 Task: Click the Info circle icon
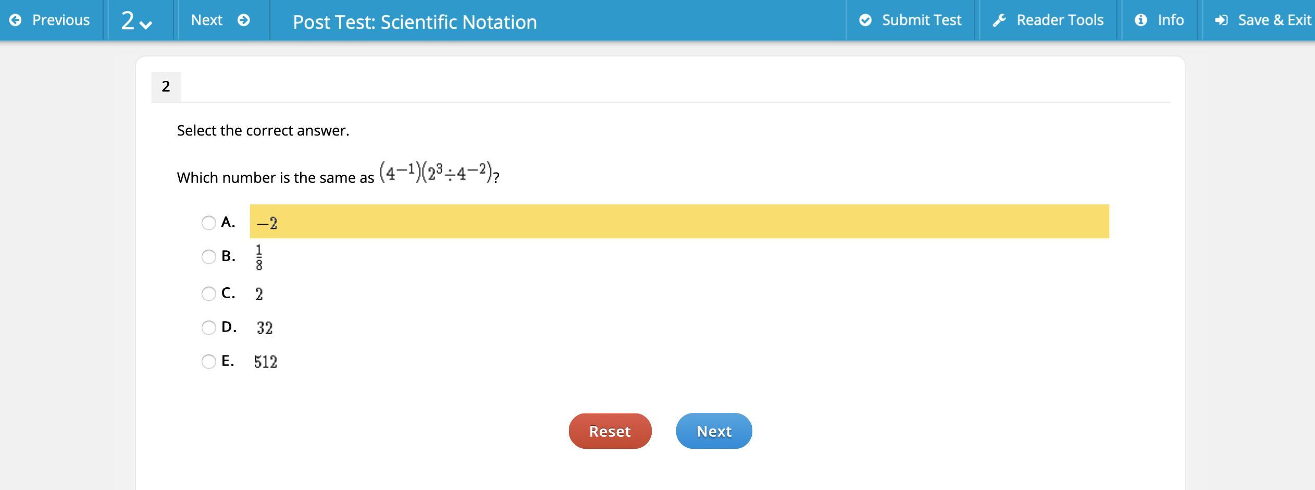(x=1140, y=20)
